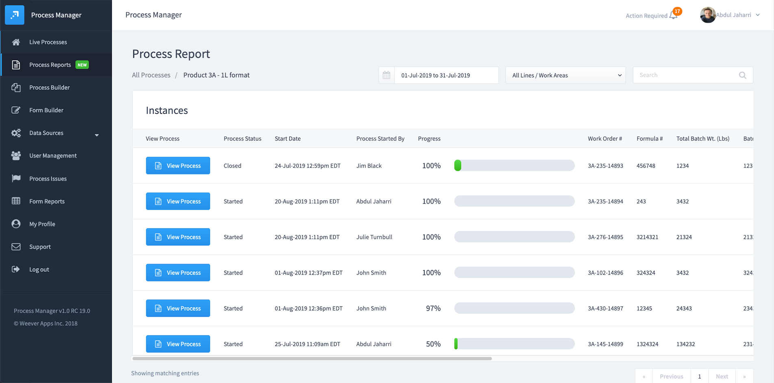774x383 pixels.
Task: Click the Process Issues flag icon
Action: coord(16,179)
